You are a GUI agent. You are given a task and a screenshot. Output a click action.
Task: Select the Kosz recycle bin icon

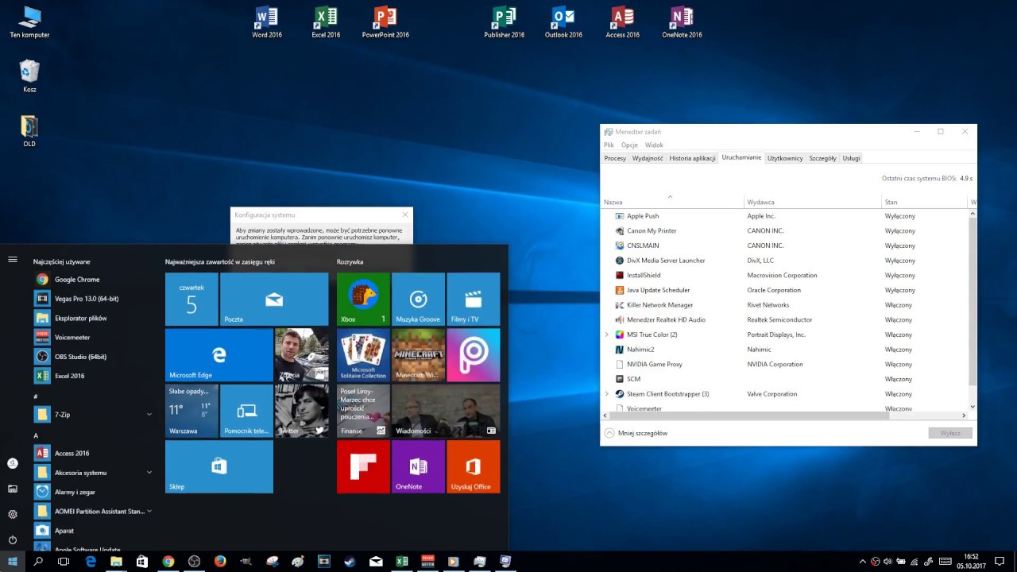[x=29, y=76]
